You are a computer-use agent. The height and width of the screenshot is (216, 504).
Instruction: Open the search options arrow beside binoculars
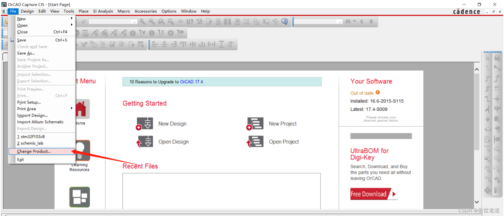[x=354, y=22]
